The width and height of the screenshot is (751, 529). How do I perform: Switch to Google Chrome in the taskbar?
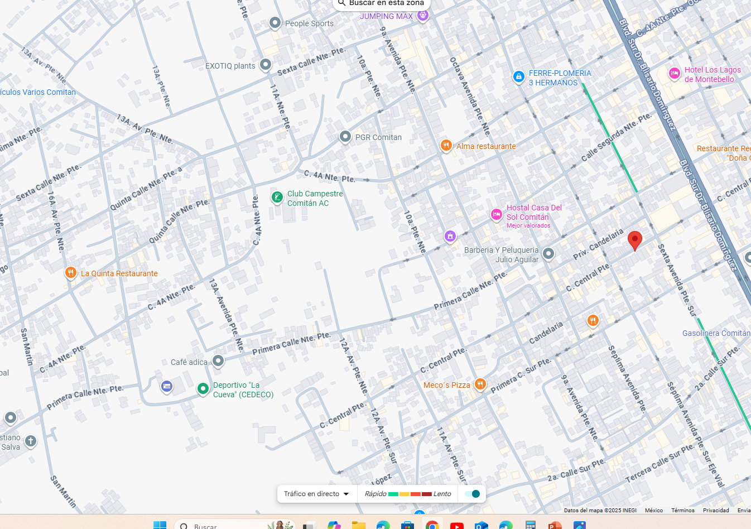(432, 525)
